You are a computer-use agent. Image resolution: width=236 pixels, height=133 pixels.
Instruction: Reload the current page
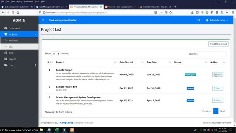click(x=13, y=13)
